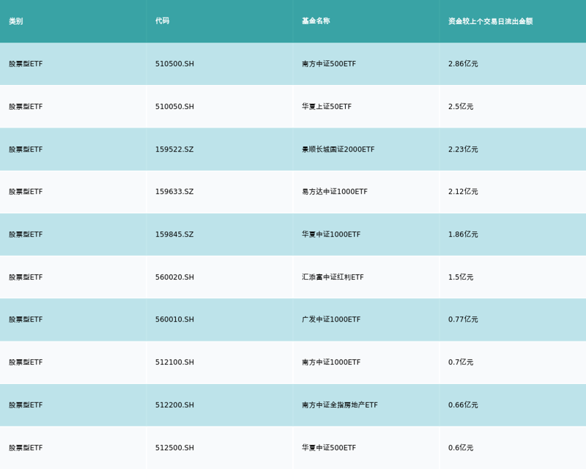The height and width of the screenshot is (469, 586).
Task: Select fund name 华夏中证500ETF
Action: point(329,448)
